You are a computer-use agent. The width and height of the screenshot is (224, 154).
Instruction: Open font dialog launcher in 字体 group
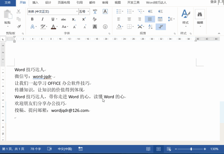[109, 33]
